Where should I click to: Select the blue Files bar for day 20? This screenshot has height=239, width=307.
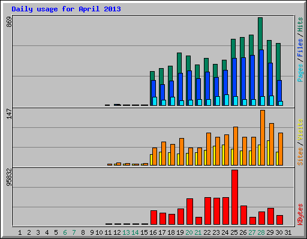[189, 85]
